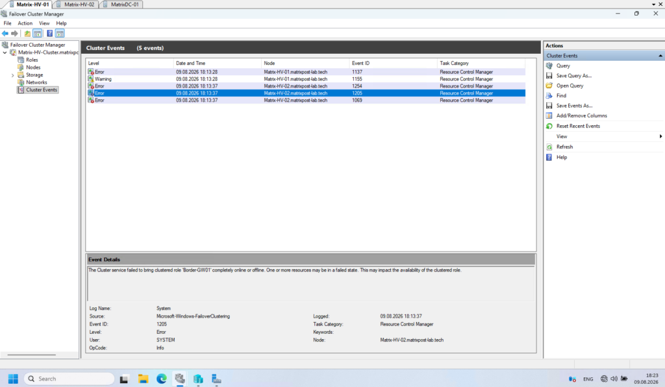The width and height of the screenshot is (665, 387).
Task: Sort by the Date and Time column header
Action: pyautogui.click(x=217, y=63)
